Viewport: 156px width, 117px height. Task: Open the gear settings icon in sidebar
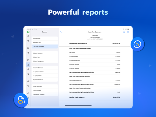[28, 69]
